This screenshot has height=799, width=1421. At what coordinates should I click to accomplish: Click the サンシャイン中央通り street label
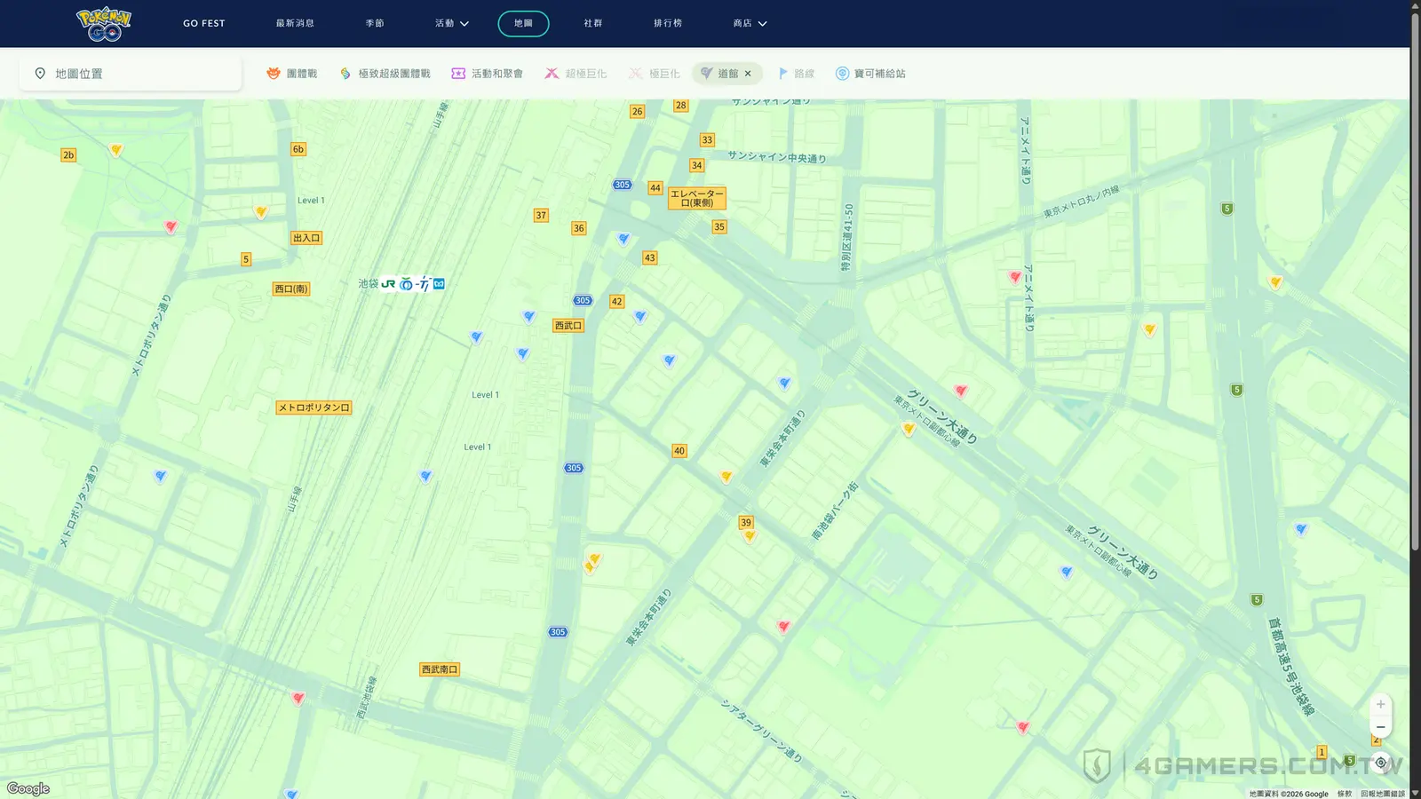tap(777, 157)
